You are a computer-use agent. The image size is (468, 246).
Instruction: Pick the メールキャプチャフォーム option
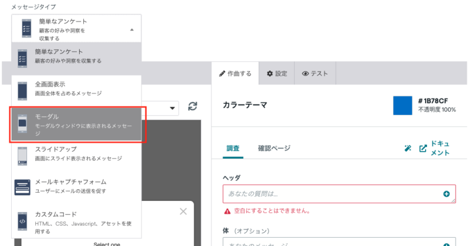(76, 186)
